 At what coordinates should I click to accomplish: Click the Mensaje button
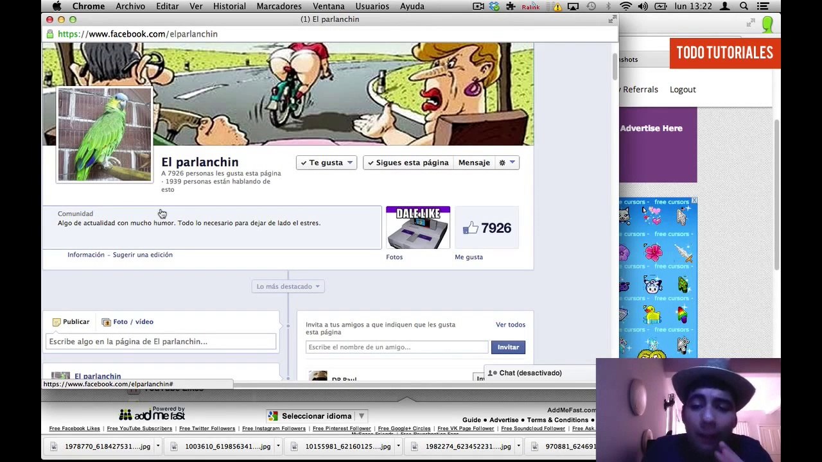(x=474, y=162)
